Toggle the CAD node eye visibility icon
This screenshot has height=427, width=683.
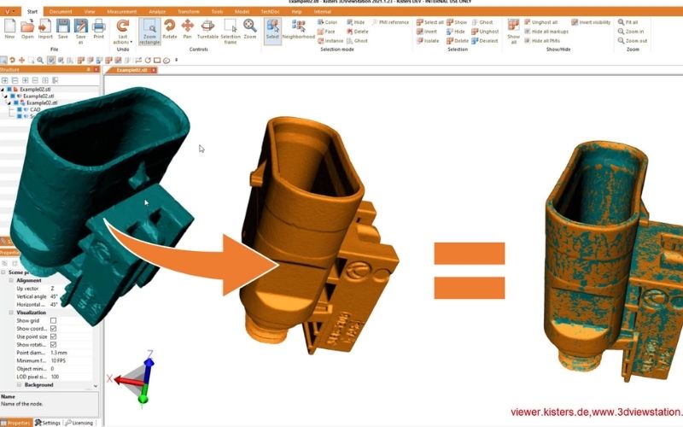[x=26, y=110]
